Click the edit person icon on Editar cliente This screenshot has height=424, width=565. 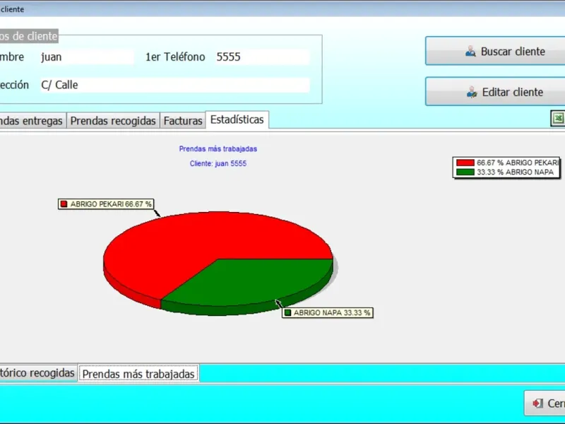click(472, 92)
